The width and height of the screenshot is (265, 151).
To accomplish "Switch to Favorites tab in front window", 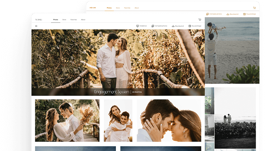I will (74, 20).
